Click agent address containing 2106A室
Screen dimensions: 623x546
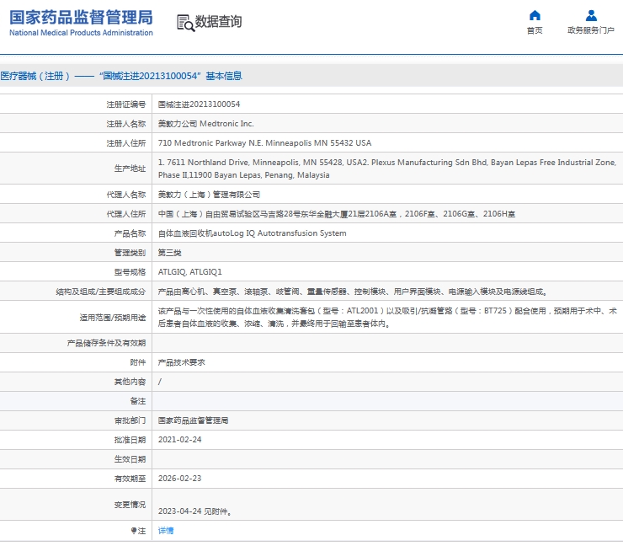coord(337,214)
